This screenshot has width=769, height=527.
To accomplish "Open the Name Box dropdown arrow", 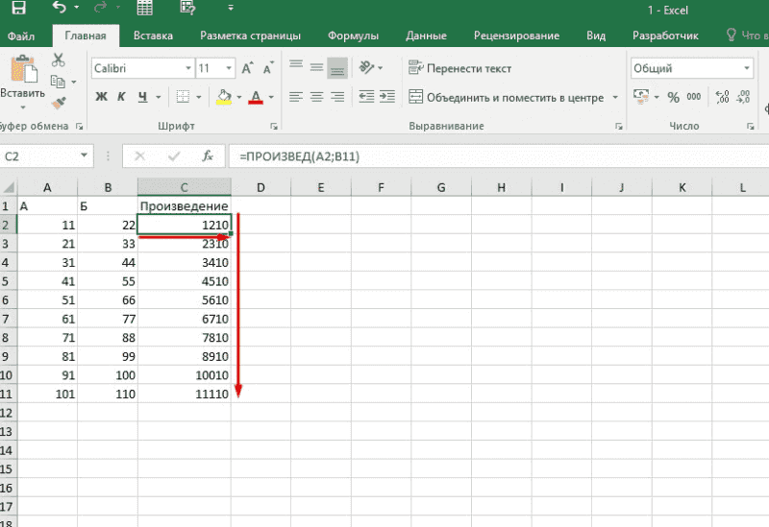I will click(x=86, y=156).
